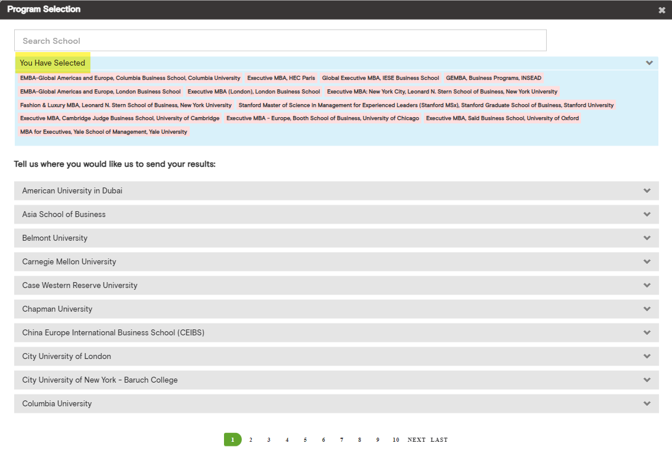The height and width of the screenshot is (469, 672).
Task: Select page 1 in pagination
Action: tap(233, 439)
